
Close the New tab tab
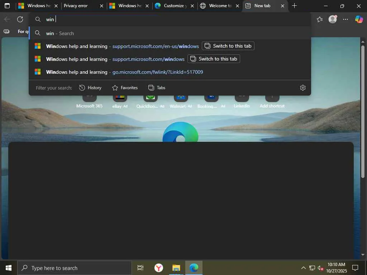282,6
